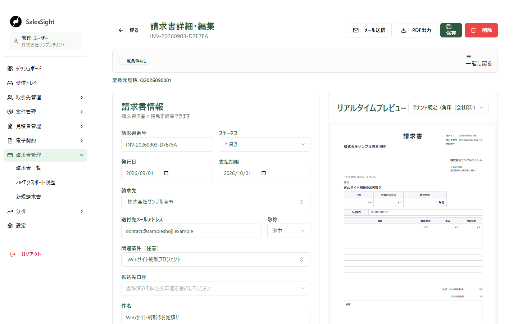Open the 敬称 dropdown showing 御中
This screenshot has height=324, width=518.
pyautogui.click(x=289, y=231)
